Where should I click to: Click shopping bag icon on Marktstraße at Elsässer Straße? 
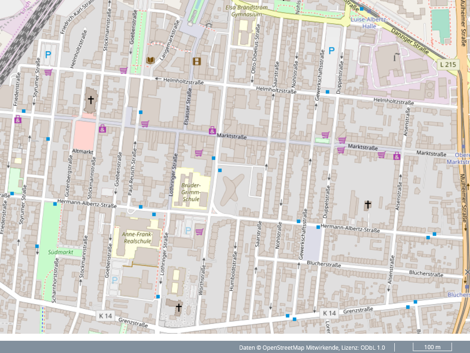point(212,129)
